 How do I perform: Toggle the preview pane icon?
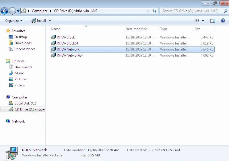coord(213,21)
